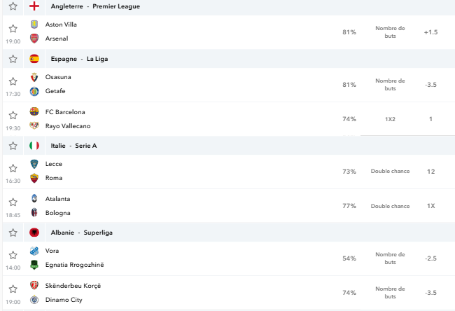Screen dimensions: 455x311
Task: Star the Aston Villa vs Arsenal match
Action: click(13, 29)
